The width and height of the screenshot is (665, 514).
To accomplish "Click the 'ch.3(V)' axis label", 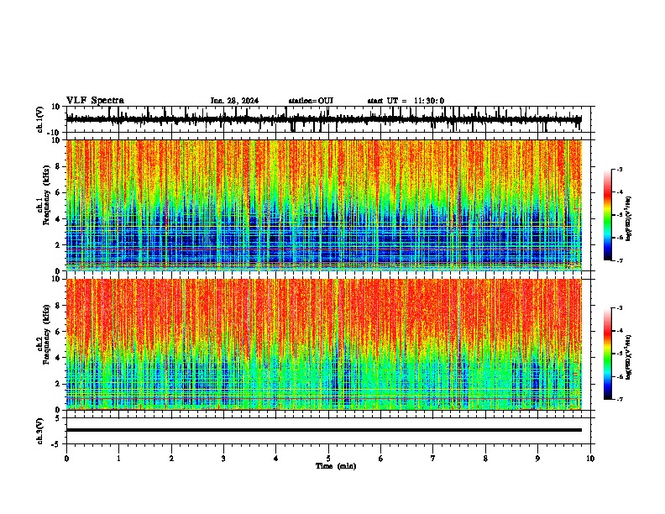I will (x=40, y=431).
